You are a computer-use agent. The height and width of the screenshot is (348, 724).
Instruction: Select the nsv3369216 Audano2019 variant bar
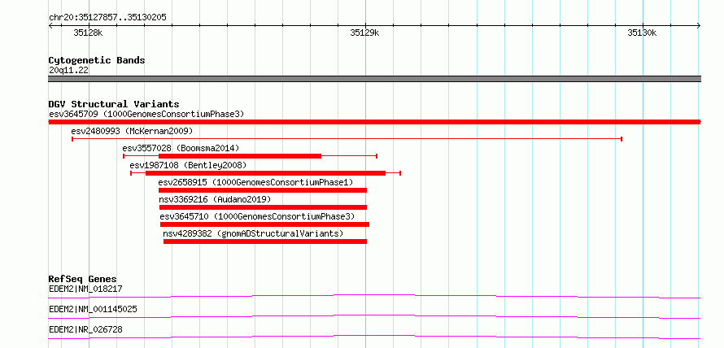pyautogui.click(x=263, y=207)
